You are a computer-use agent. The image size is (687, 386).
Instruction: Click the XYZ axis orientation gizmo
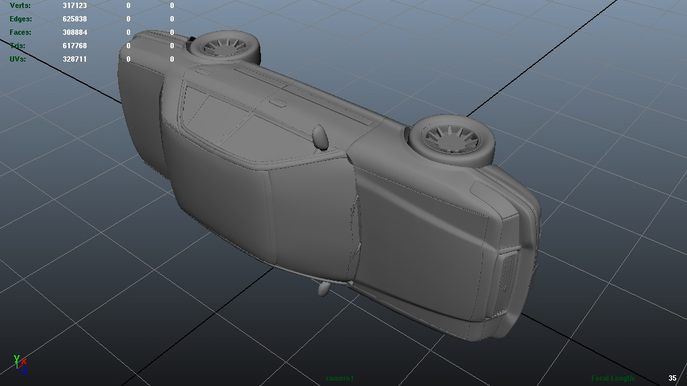(20, 365)
